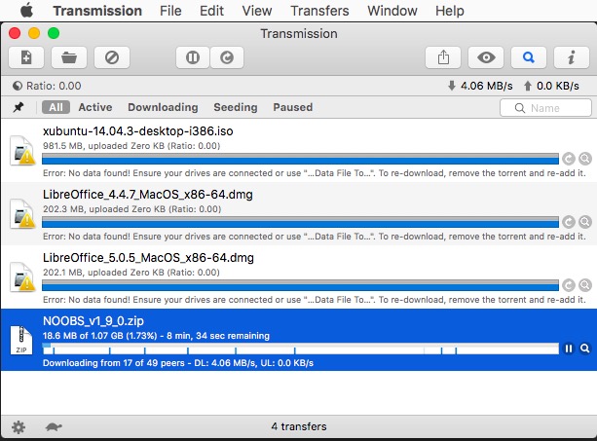Click '981.5 MB, uploaded Zero KB' text
The width and height of the screenshot is (597, 441).
[131, 146]
